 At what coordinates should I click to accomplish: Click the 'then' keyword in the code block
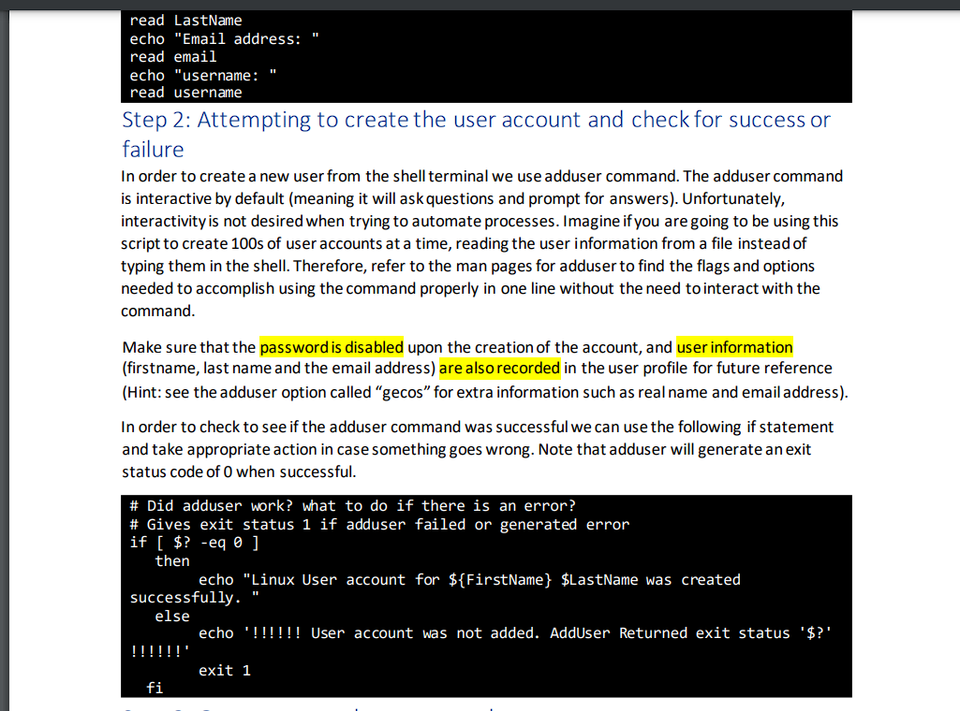click(172, 560)
